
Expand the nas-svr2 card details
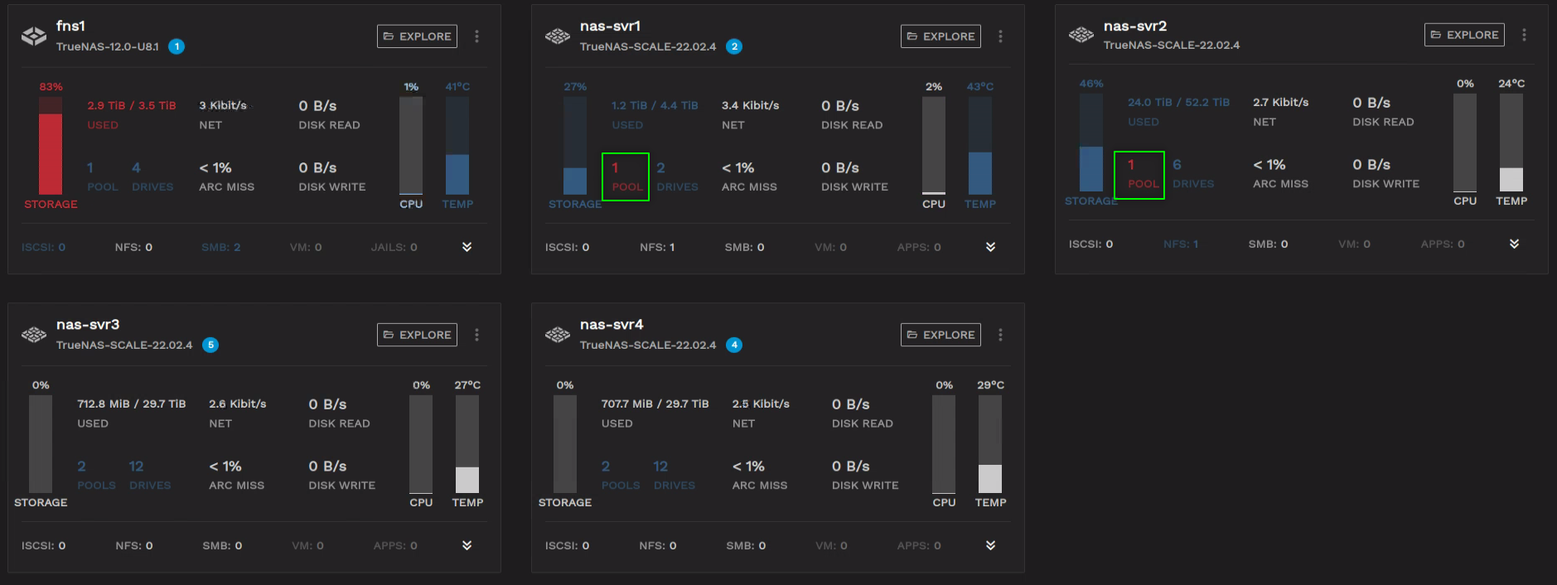click(1514, 244)
